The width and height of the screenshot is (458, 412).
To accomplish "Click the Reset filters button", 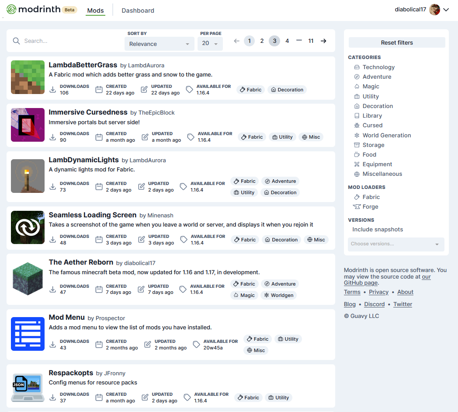I will [x=396, y=42].
